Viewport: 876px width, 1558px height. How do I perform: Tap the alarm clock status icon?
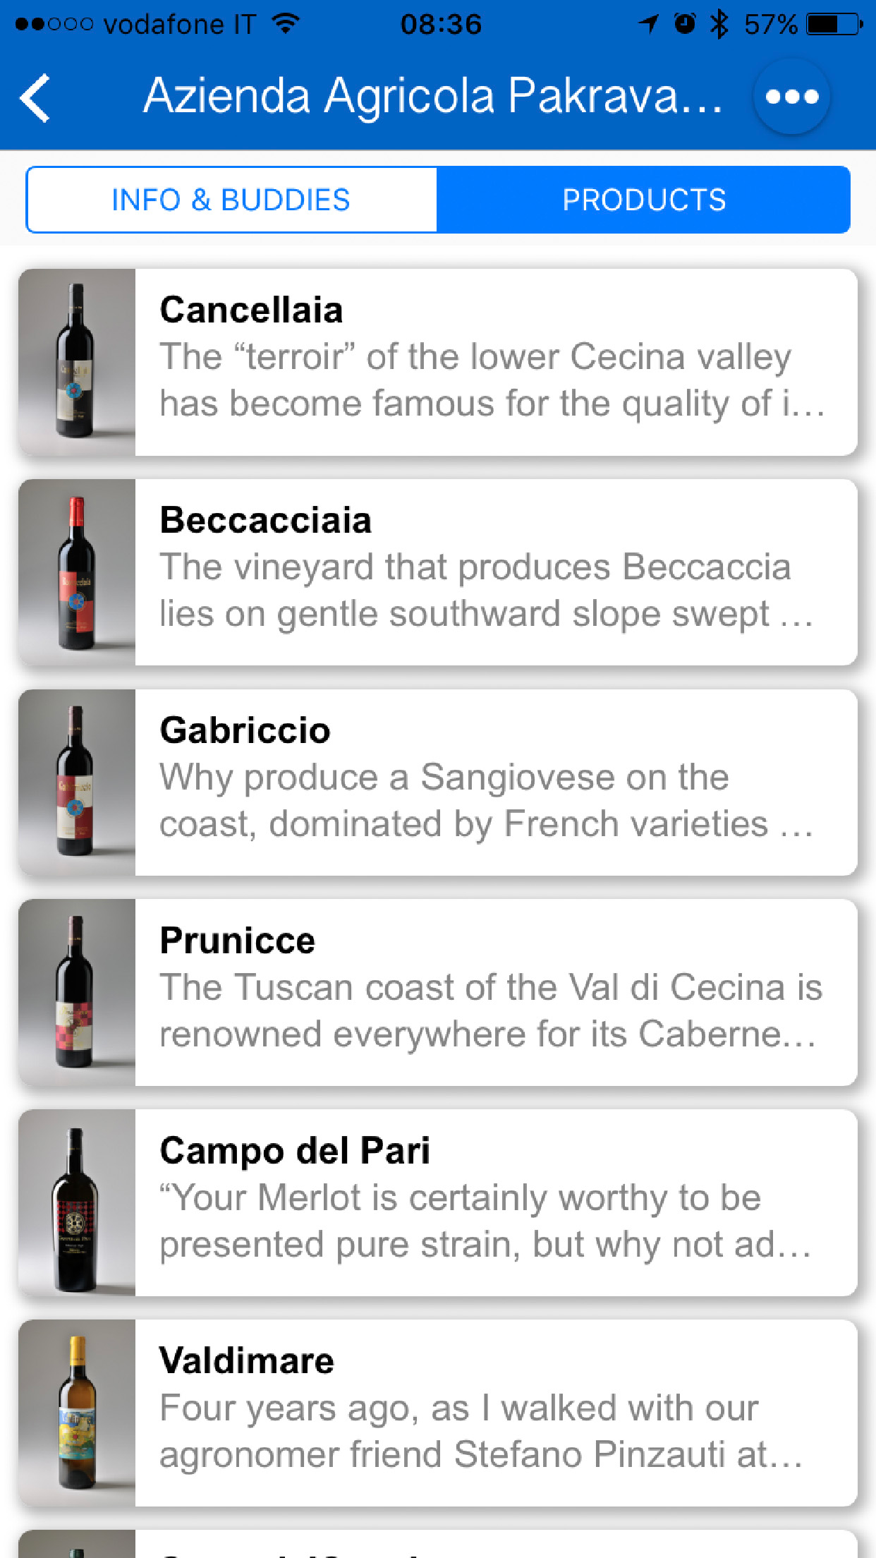coord(683,24)
